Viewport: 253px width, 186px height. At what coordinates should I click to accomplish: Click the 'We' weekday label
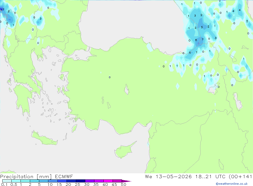[x=149, y=176]
